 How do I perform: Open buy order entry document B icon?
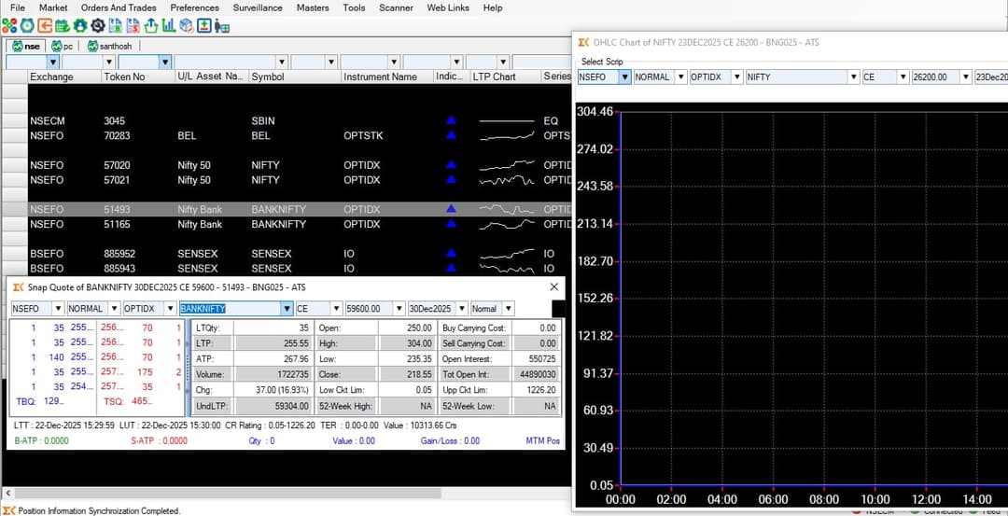pyautogui.click(x=115, y=26)
